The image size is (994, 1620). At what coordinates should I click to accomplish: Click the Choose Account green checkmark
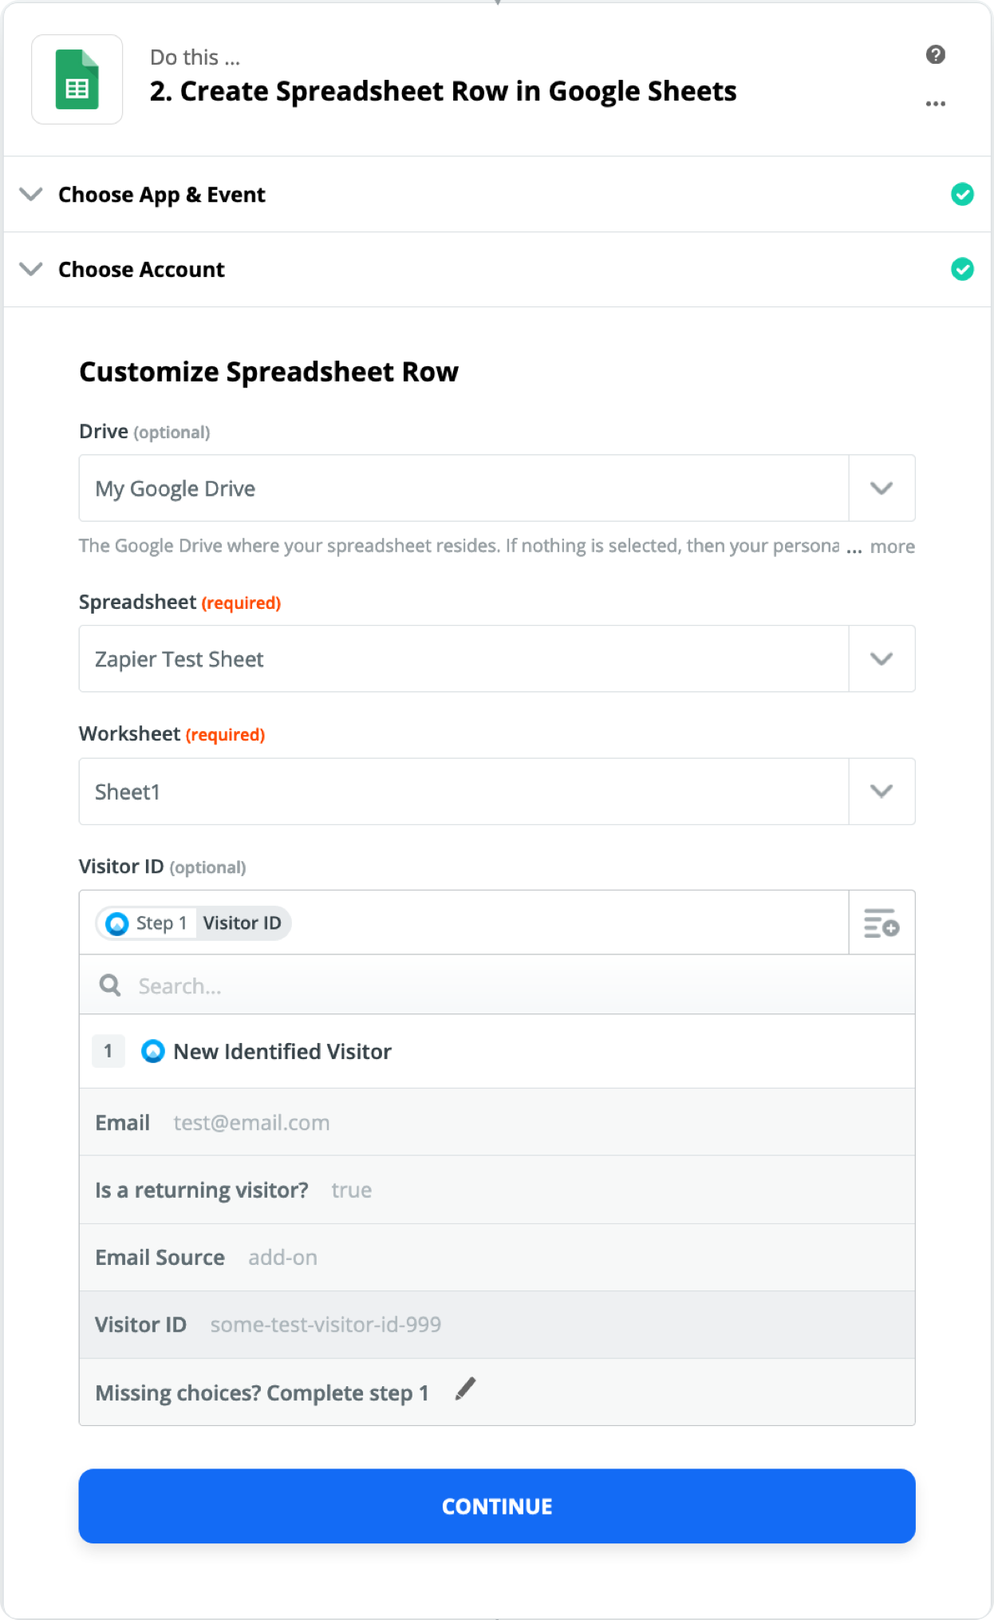coord(962,269)
